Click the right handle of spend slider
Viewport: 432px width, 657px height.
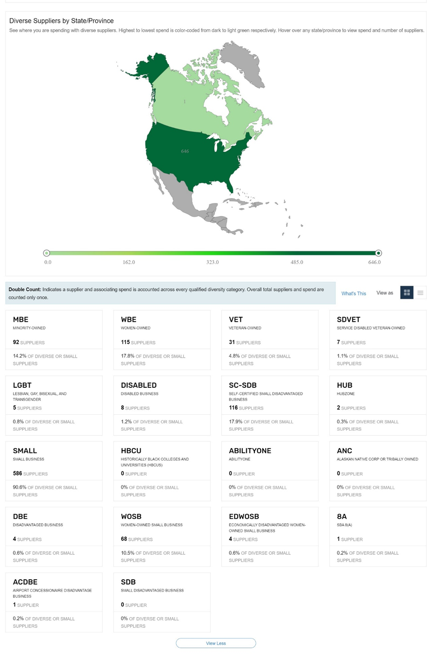(378, 253)
